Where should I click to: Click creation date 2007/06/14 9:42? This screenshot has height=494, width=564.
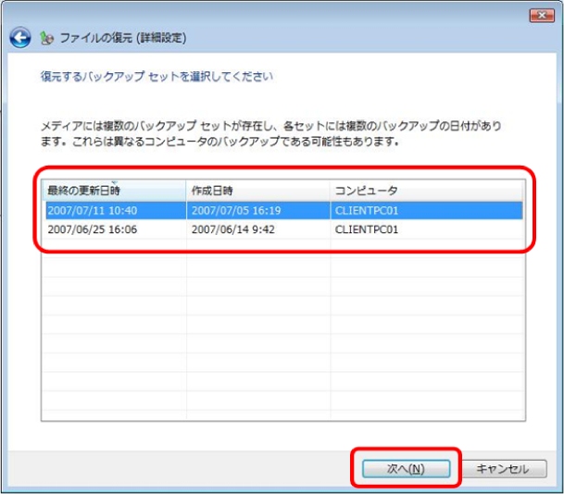pyautogui.click(x=233, y=229)
